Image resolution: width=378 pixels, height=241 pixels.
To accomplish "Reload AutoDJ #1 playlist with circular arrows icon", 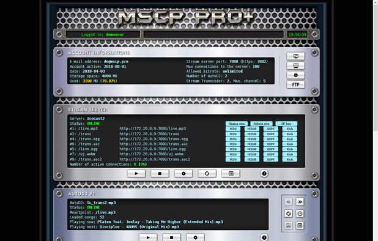I will [x=288, y=213].
